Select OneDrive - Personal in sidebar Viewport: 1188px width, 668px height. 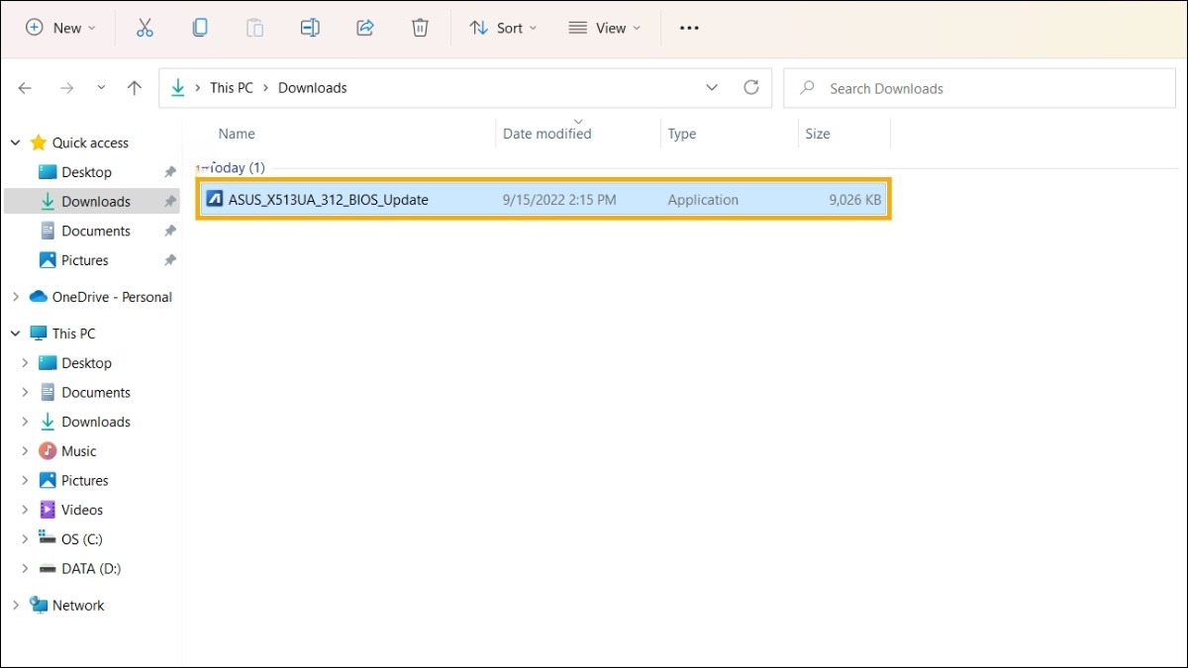click(x=112, y=297)
